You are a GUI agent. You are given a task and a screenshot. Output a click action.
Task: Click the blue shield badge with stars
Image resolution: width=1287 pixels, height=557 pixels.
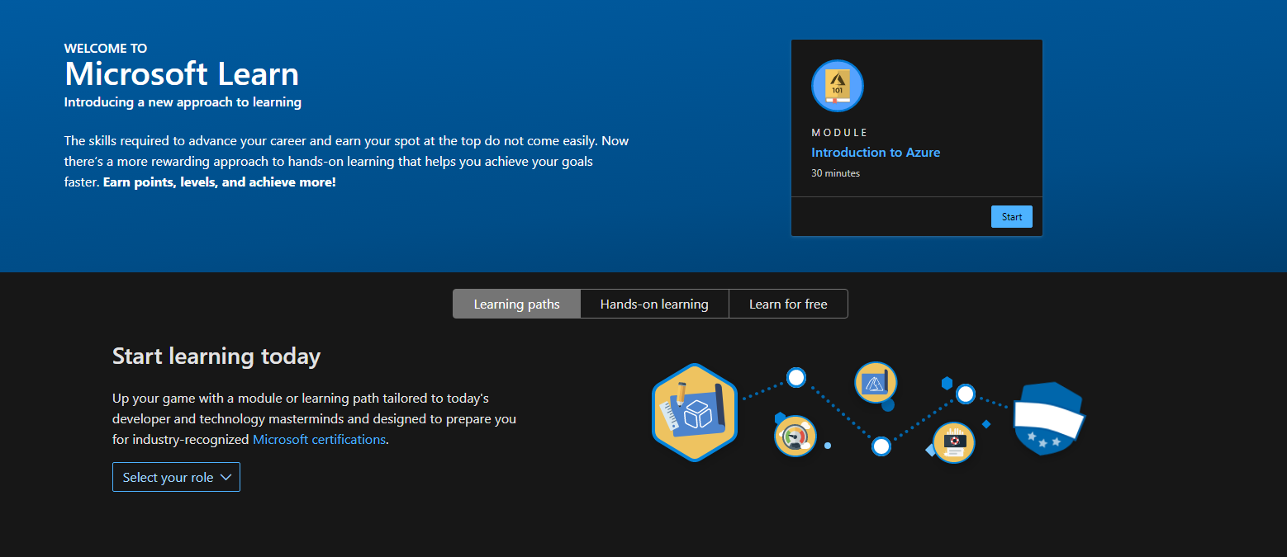click(1046, 419)
